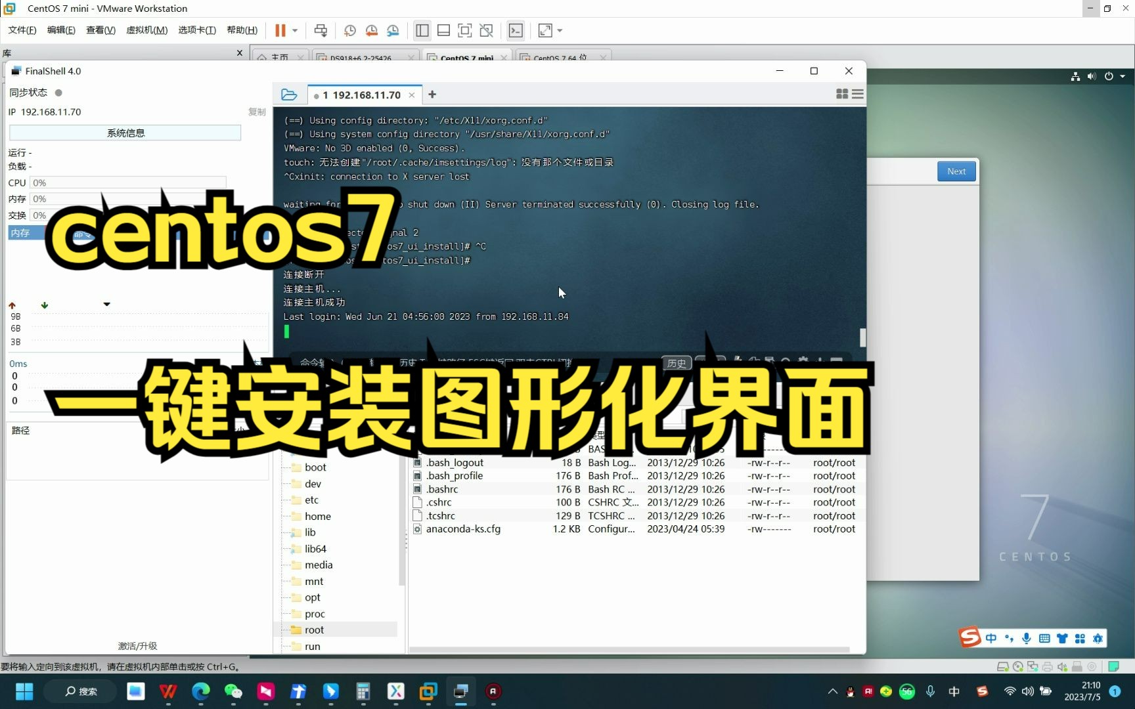Open the Sogou soft keyboard
Image resolution: width=1135 pixels, height=709 pixels.
click(1044, 638)
